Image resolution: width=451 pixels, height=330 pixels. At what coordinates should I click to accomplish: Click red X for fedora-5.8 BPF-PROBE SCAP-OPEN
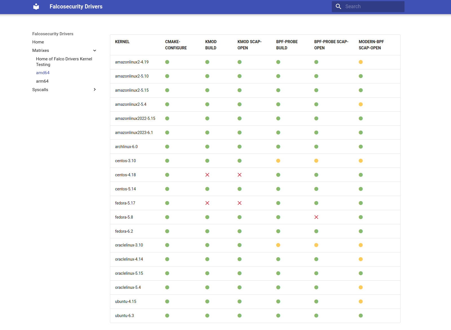(316, 217)
